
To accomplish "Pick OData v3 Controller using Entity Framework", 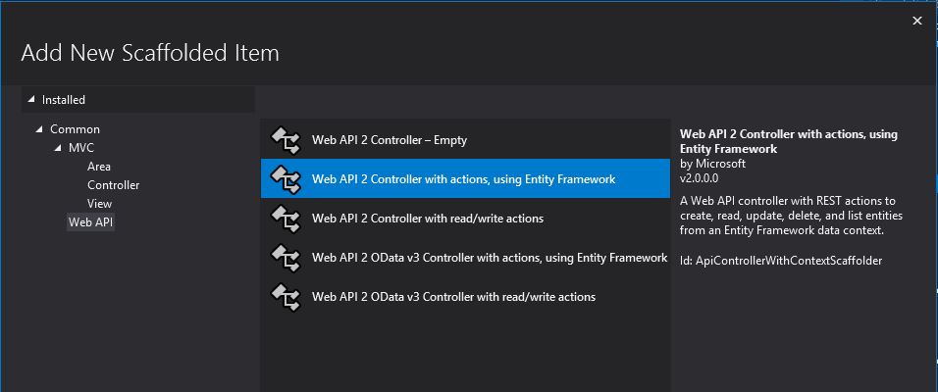I will [465, 258].
